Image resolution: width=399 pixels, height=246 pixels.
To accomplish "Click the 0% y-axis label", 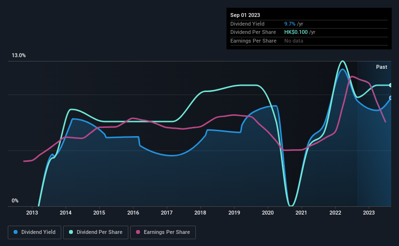I will pyautogui.click(x=15, y=200).
